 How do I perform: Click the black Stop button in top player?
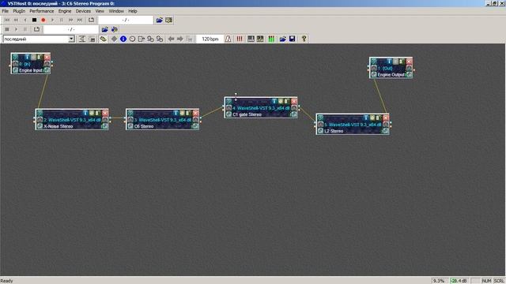[34, 20]
